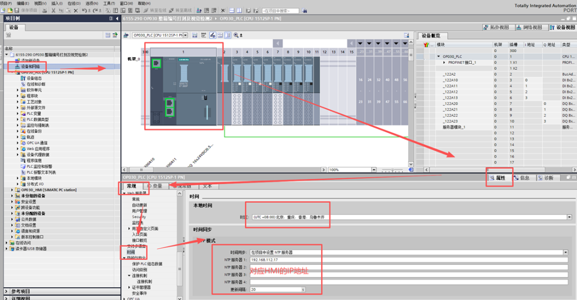577x300 pixels.
Task: Click the Undo arrow toolbar icon
Action: click(x=84, y=11)
